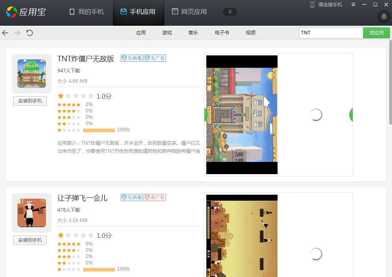392x277 pixels.
Task: Click the 有广告 badge on 让子弹飞一会儿
Action: tap(155, 197)
